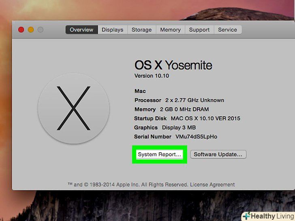
Task: Open the Support tab
Action: (x=199, y=30)
